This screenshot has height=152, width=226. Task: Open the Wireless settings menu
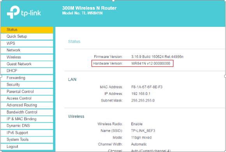(27, 57)
